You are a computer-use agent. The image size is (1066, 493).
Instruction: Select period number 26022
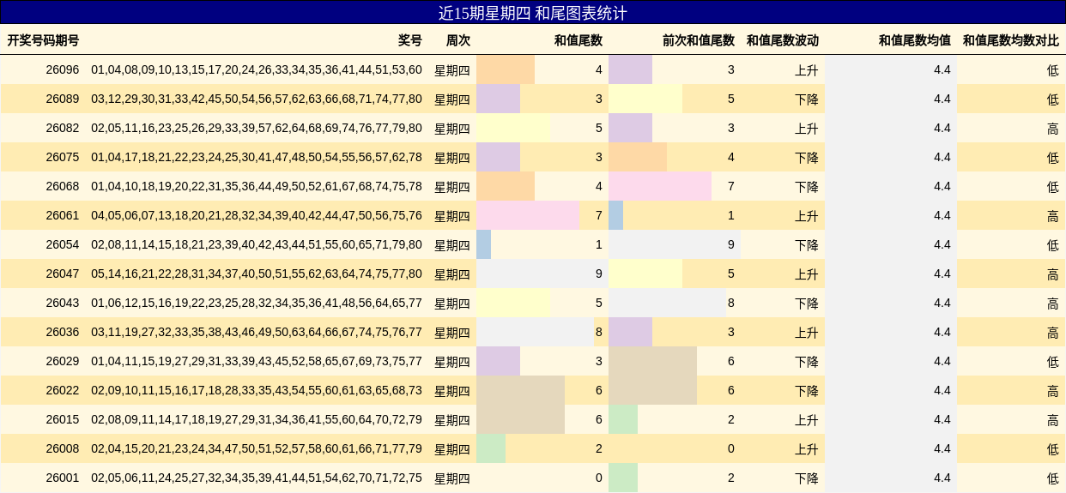(x=63, y=390)
